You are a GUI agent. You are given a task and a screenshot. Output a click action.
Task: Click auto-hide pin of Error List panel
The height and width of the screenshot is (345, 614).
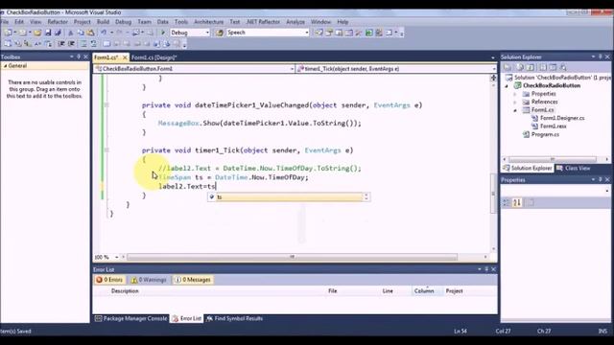click(x=486, y=269)
